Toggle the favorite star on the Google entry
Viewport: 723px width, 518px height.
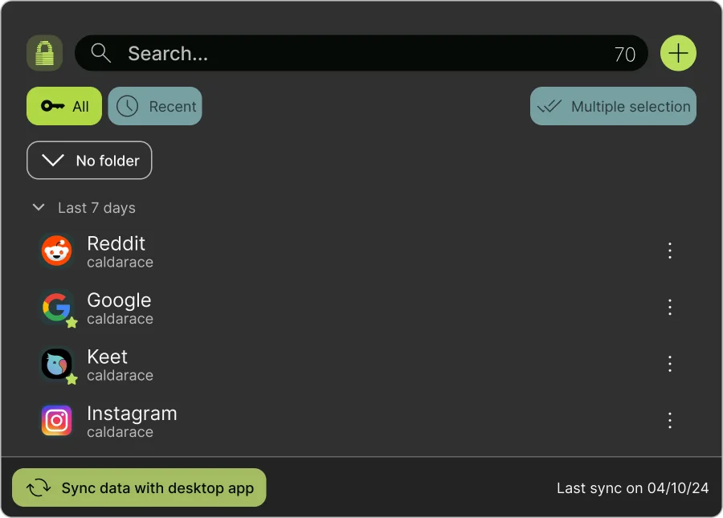tap(71, 322)
